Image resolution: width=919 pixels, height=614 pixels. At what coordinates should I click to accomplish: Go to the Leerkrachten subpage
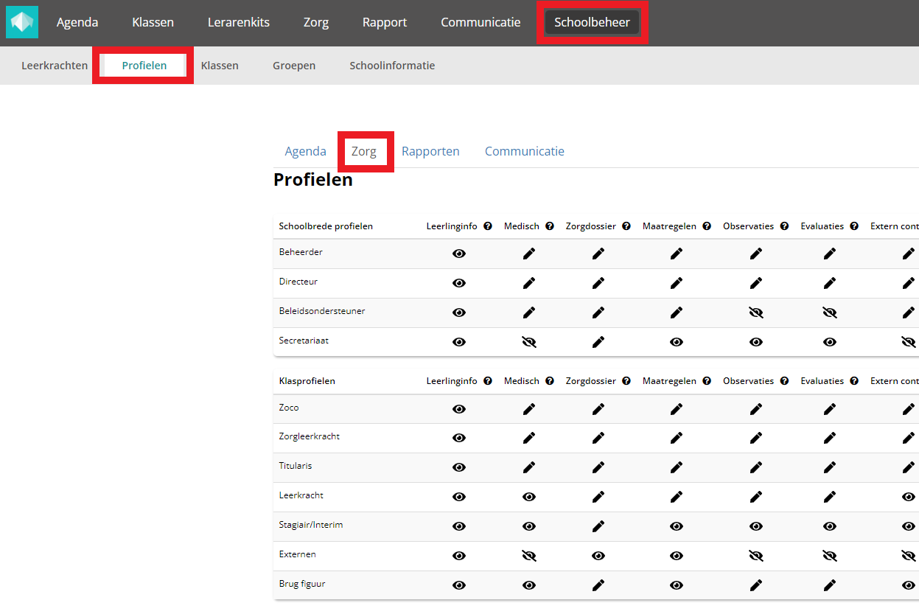pyautogui.click(x=55, y=66)
